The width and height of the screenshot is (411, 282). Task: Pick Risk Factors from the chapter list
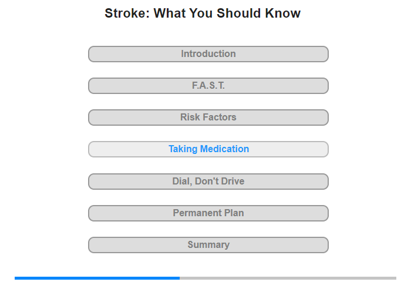(208, 117)
